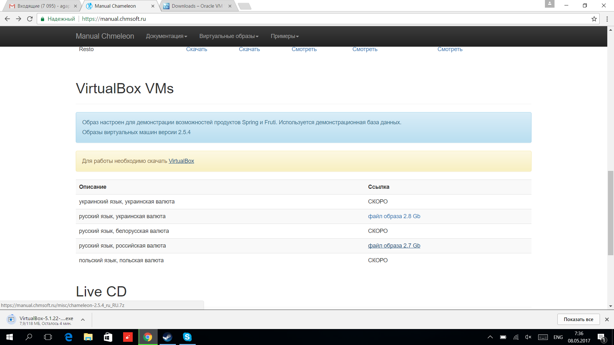Go back to the previous page
The height and width of the screenshot is (345, 614).
pos(7,19)
